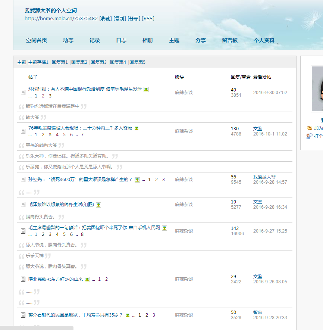Click the thread icon beside 76年毛主席追悼大会 post

pos(23,131)
